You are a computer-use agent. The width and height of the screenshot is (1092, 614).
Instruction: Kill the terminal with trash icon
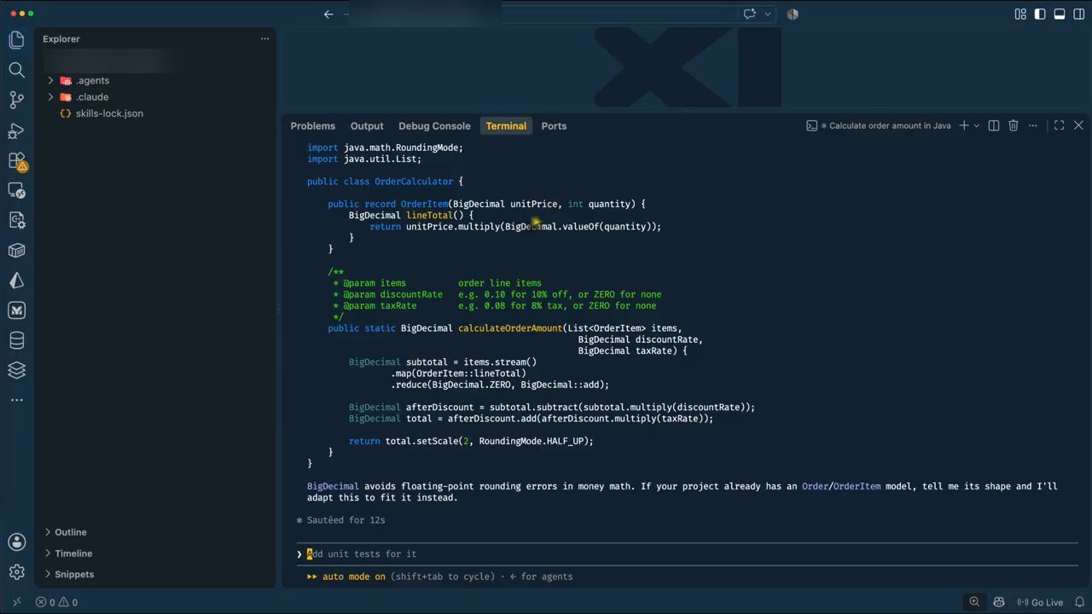tap(1014, 125)
